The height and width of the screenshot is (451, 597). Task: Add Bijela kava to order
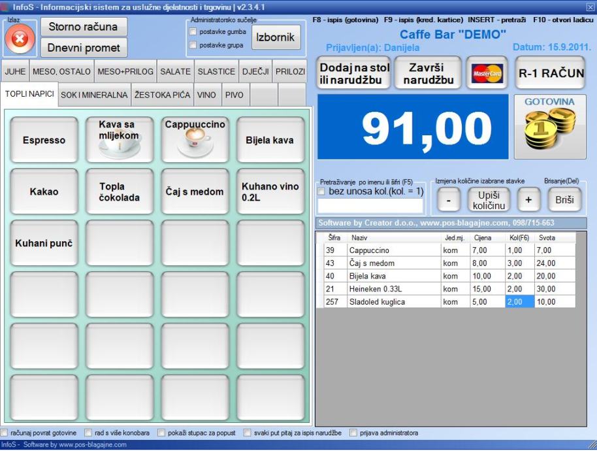[270, 139]
